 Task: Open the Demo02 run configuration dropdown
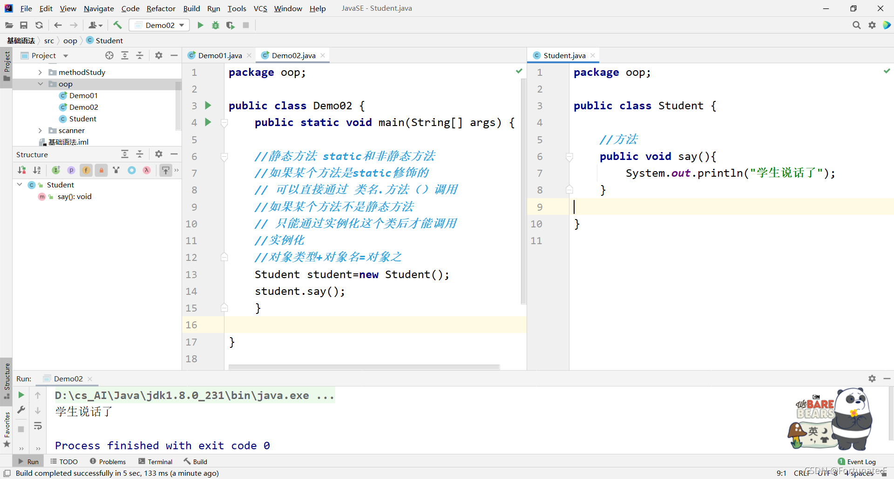coord(159,25)
